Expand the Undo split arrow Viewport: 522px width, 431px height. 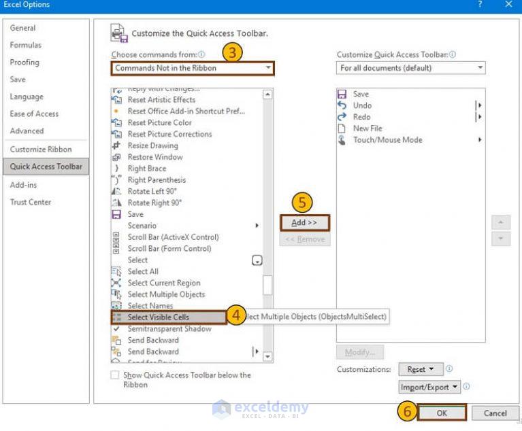(x=479, y=105)
